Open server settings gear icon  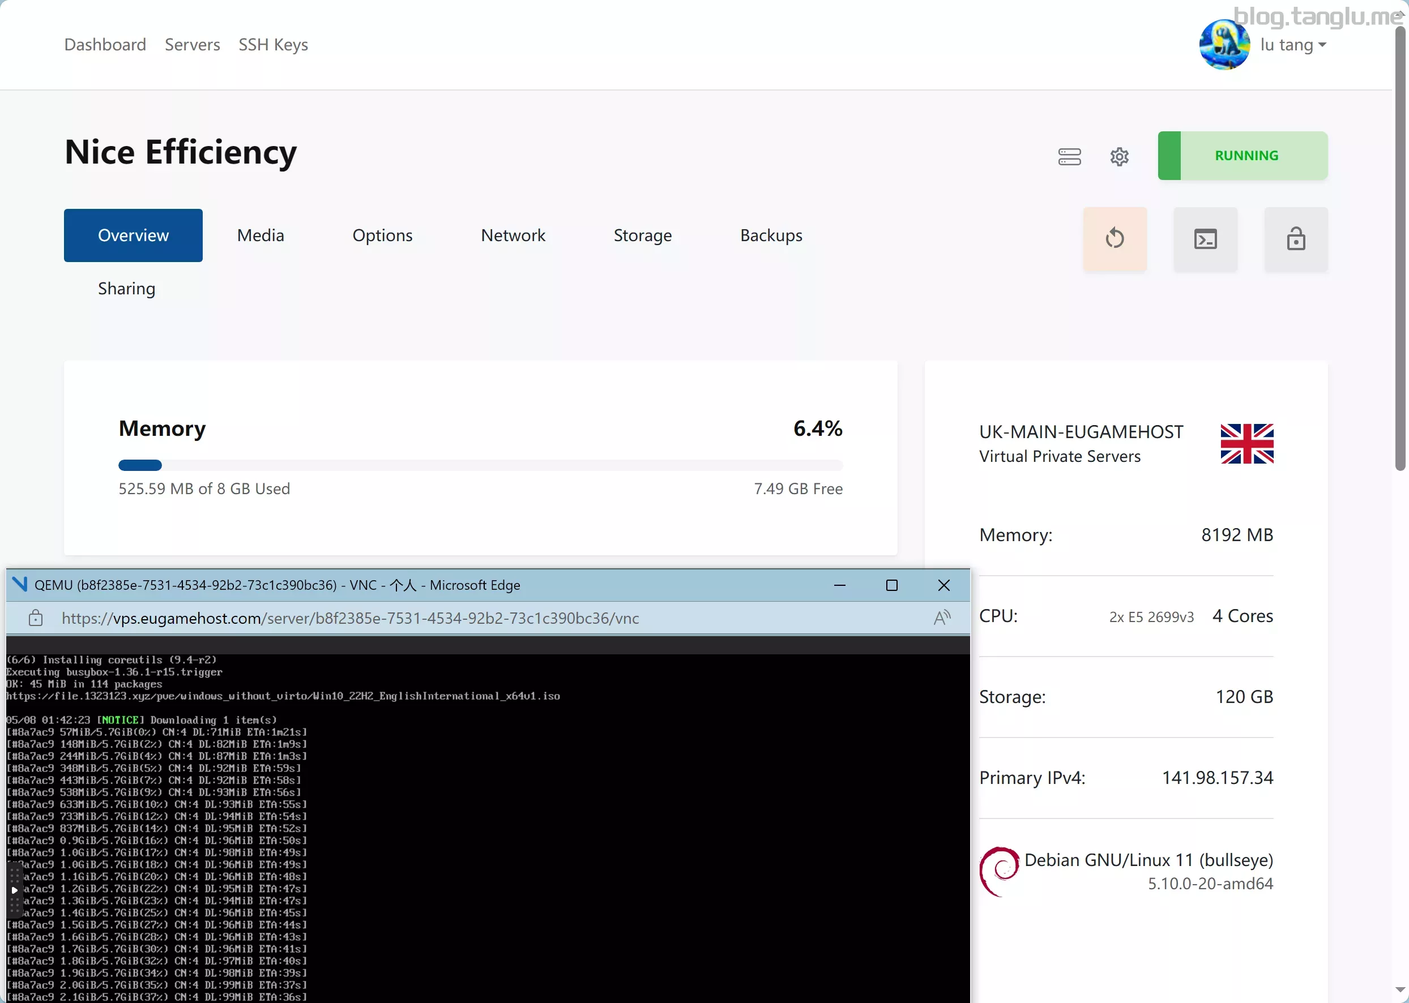coord(1119,156)
